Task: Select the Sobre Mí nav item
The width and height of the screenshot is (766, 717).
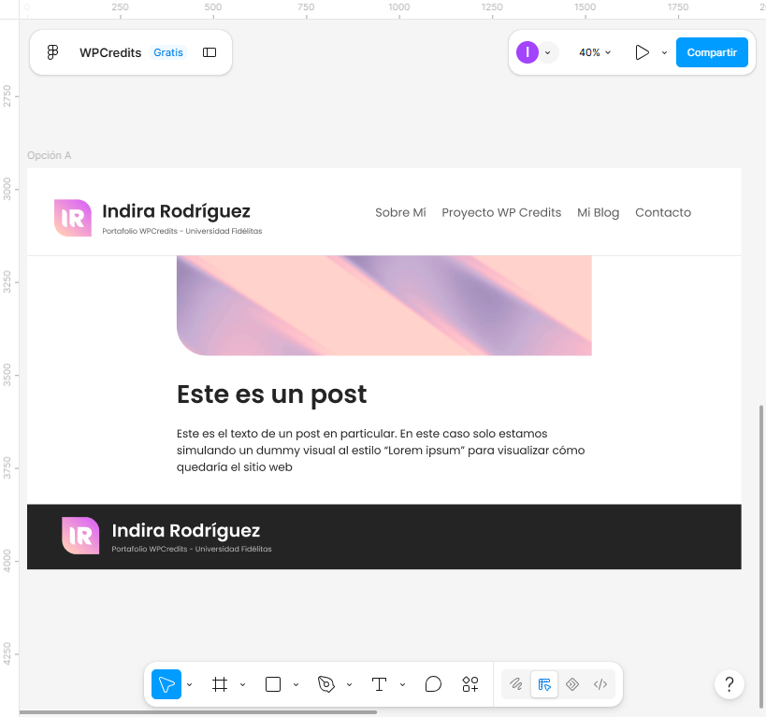Action: (400, 212)
